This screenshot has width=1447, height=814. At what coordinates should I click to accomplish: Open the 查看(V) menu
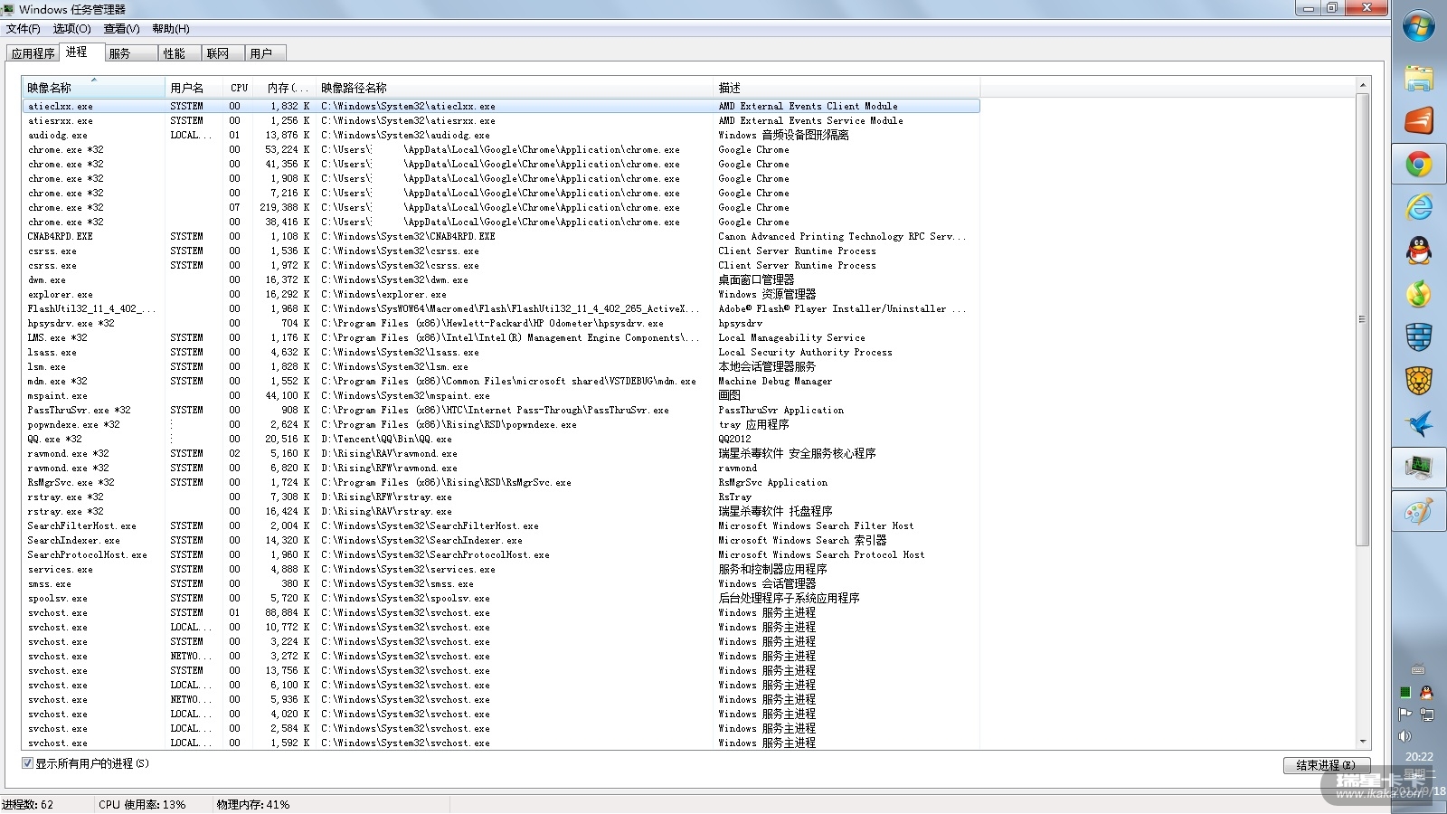[122, 29]
